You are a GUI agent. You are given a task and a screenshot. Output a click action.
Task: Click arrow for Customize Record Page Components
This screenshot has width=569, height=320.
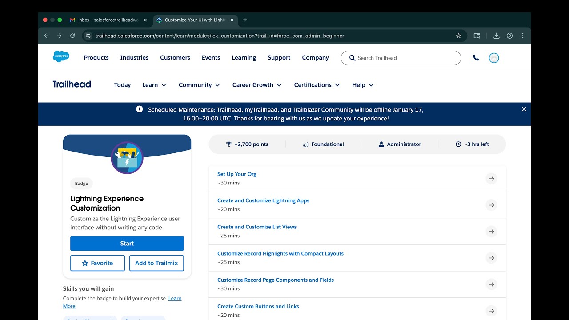[x=491, y=284]
